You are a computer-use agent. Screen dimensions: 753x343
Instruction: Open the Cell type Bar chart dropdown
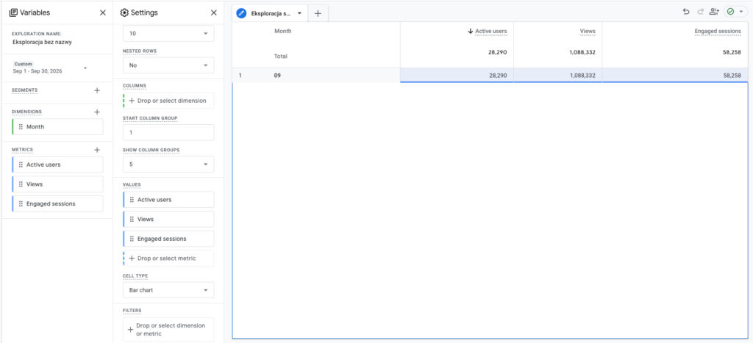click(x=168, y=290)
